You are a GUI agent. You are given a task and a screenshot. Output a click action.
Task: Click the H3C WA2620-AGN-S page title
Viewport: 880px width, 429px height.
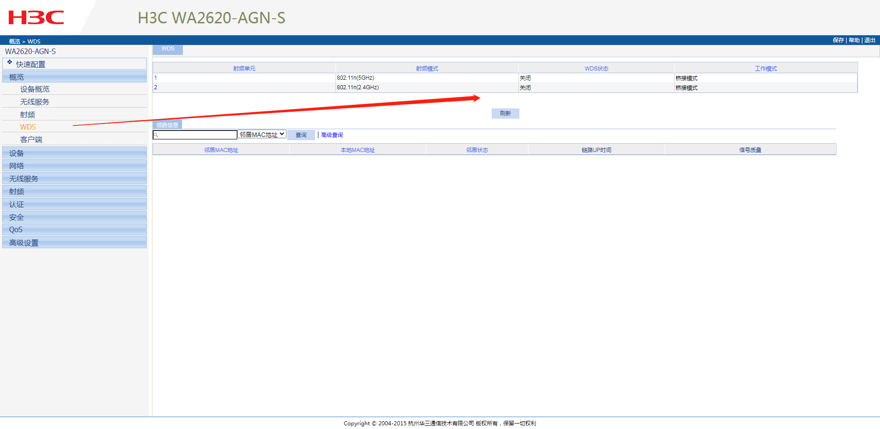pos(212,18)
